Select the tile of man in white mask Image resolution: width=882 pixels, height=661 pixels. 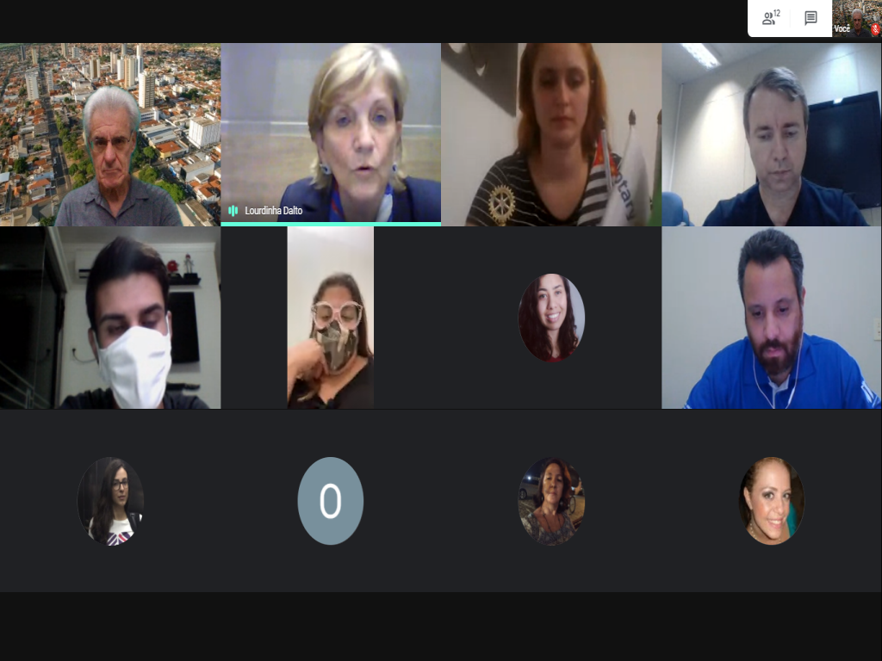click(110, 318)
